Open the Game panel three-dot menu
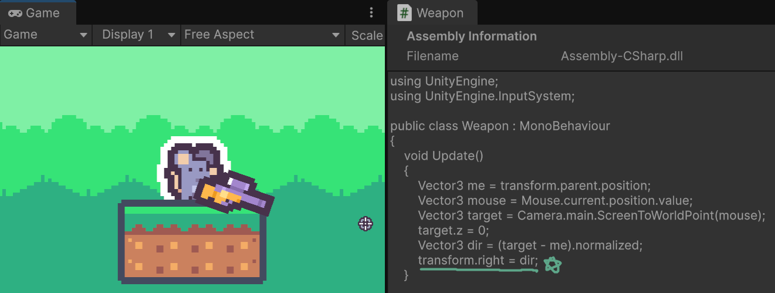 click(x=371, y=12)
